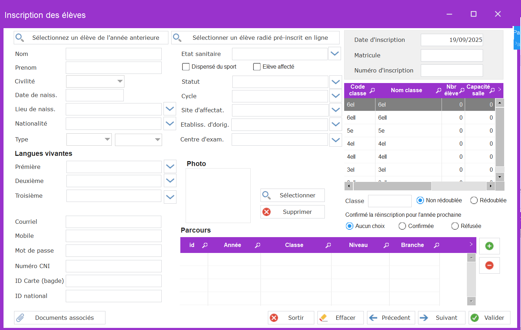Click the class list horizontal scrollbar
Image resolution: width=521 pixels, height=330 pixels.
[392, 186]
